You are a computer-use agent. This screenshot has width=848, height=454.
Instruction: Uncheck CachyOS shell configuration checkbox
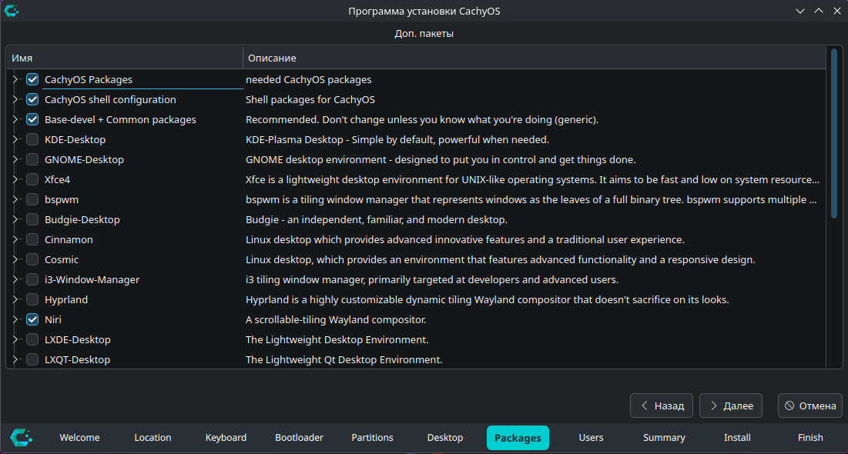[32, 99]
